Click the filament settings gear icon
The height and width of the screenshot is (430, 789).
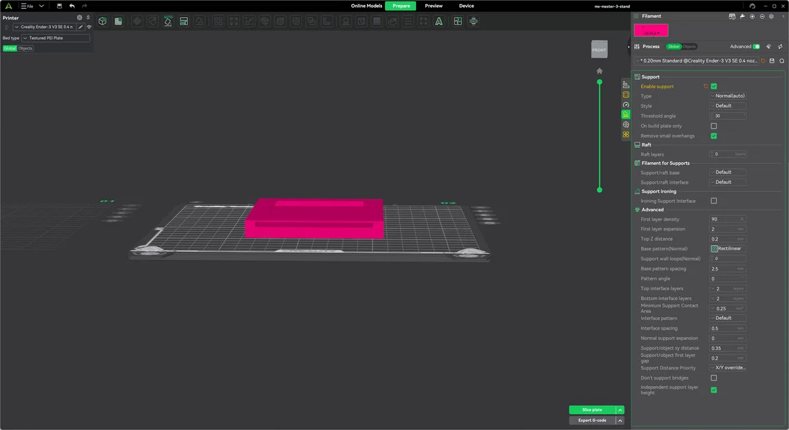pos(771,16)
